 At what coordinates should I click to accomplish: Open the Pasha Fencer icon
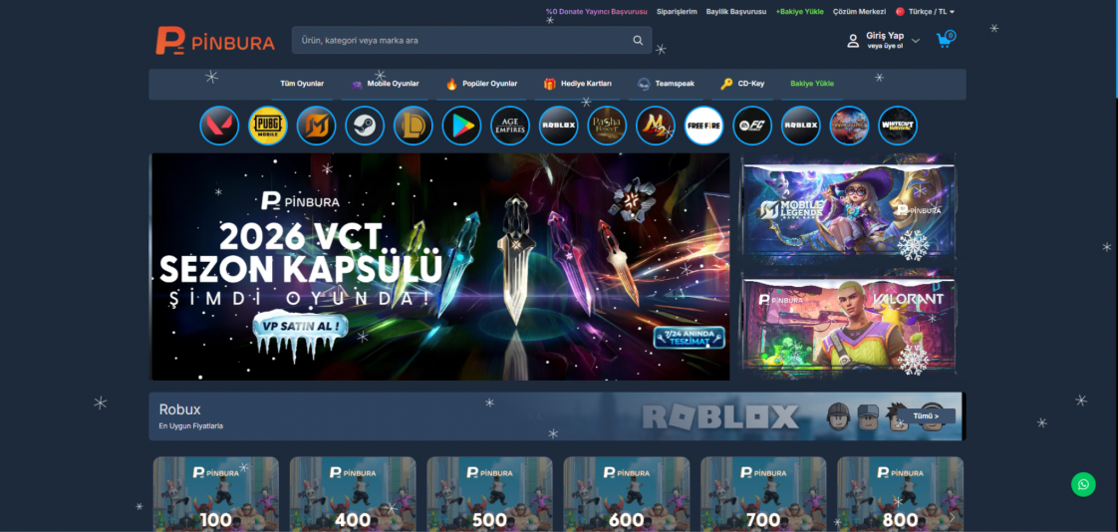click(607, 126)
